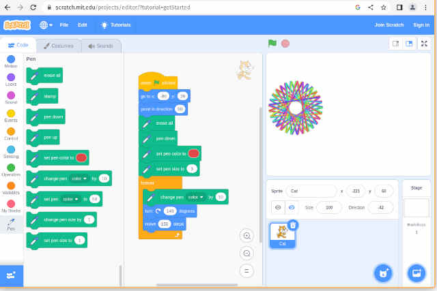The height and width of the screenshot is (291, 437).
Task: Switch to the Sounds tab
Action: coord(101,46)
